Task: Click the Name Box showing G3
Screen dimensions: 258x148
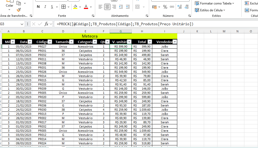Action: click(10, 24)
